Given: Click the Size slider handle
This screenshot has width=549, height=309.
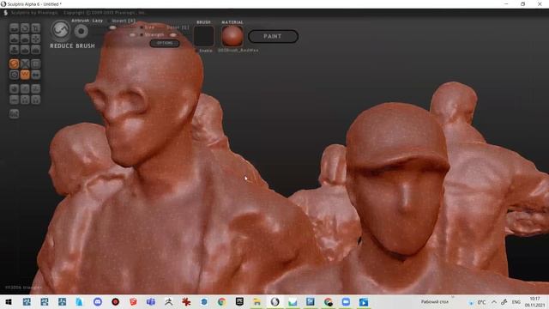Looking at the screenshot, I should tap(112, 27).
